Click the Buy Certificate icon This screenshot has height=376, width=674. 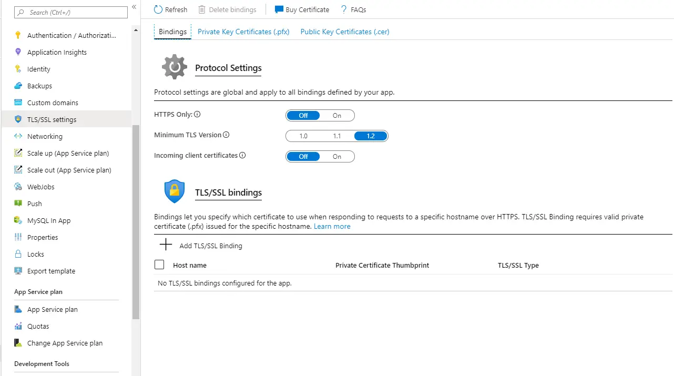pos(279,9)
